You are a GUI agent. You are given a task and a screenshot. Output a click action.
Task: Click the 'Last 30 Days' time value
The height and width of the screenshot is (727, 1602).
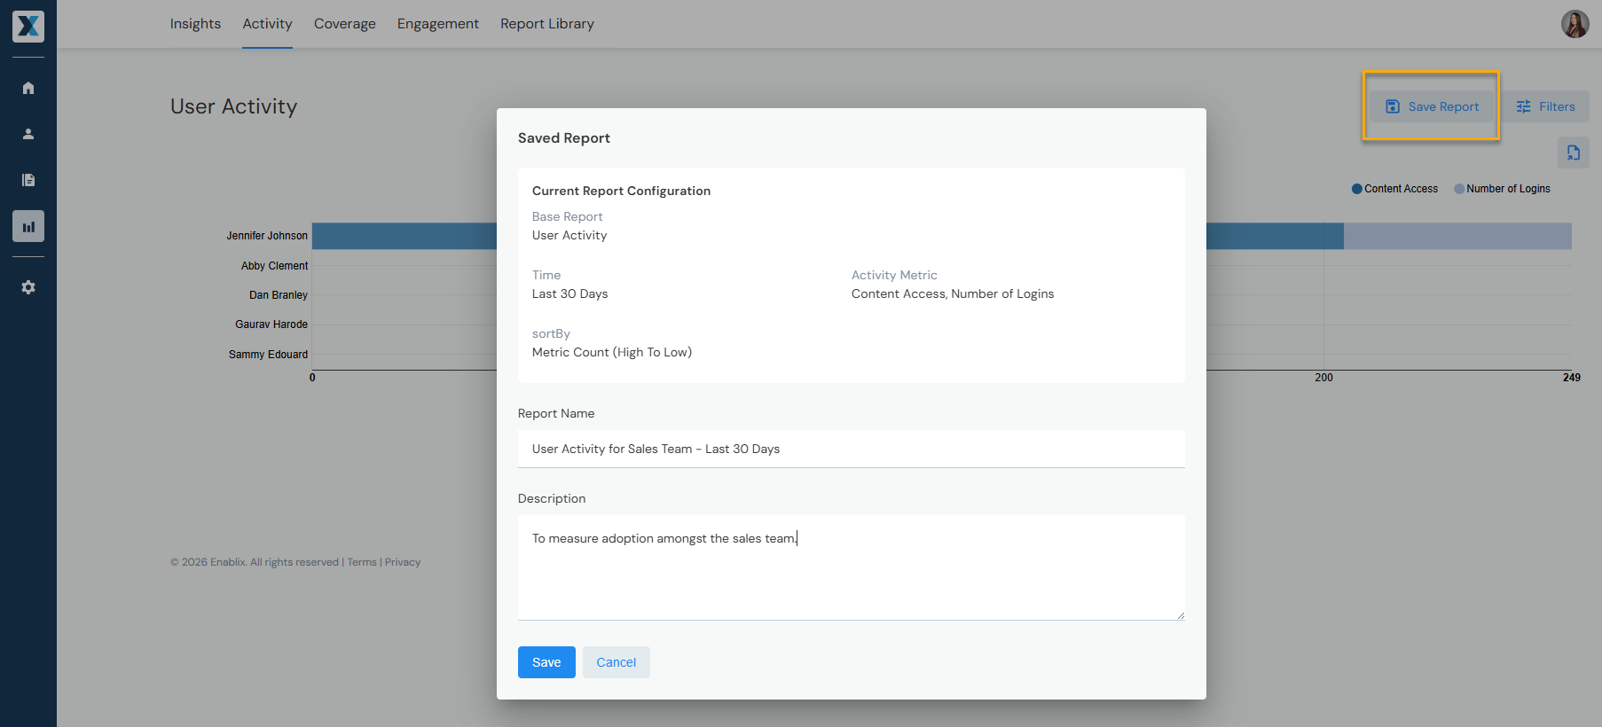click(569, 294)
